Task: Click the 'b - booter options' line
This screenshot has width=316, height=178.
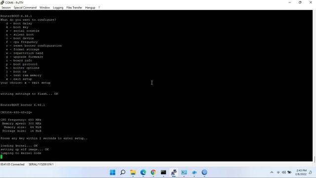Action: tap(23, 68)
